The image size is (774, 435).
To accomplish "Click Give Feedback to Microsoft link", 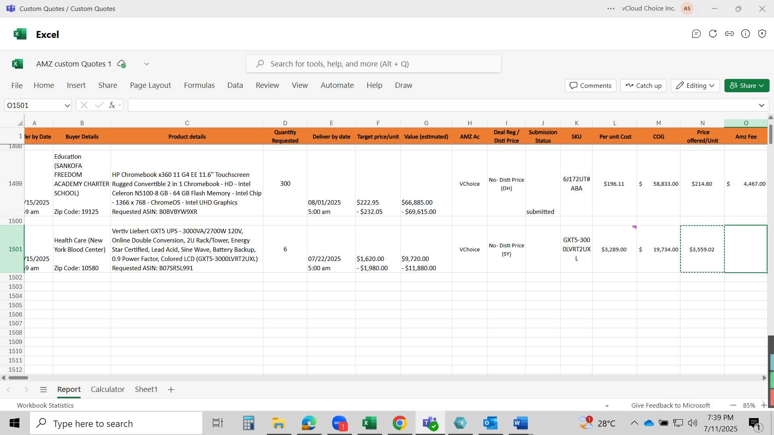I will (670, 405).
